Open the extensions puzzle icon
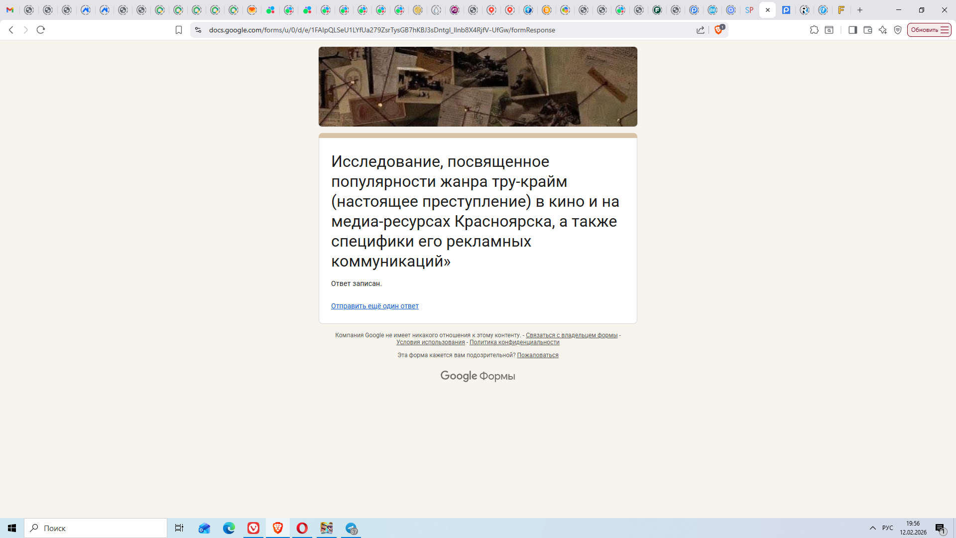This screenshot has height=538, width=956. (814, 30)
